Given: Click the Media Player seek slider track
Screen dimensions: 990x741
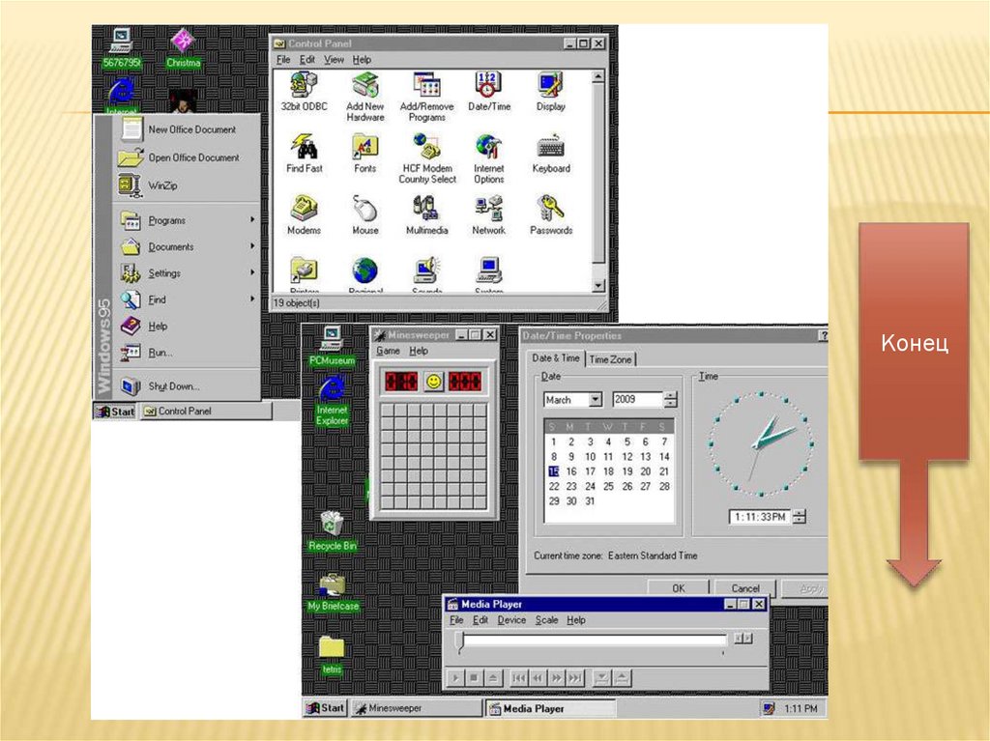Looking at the screenshot, I should point(594,640).
